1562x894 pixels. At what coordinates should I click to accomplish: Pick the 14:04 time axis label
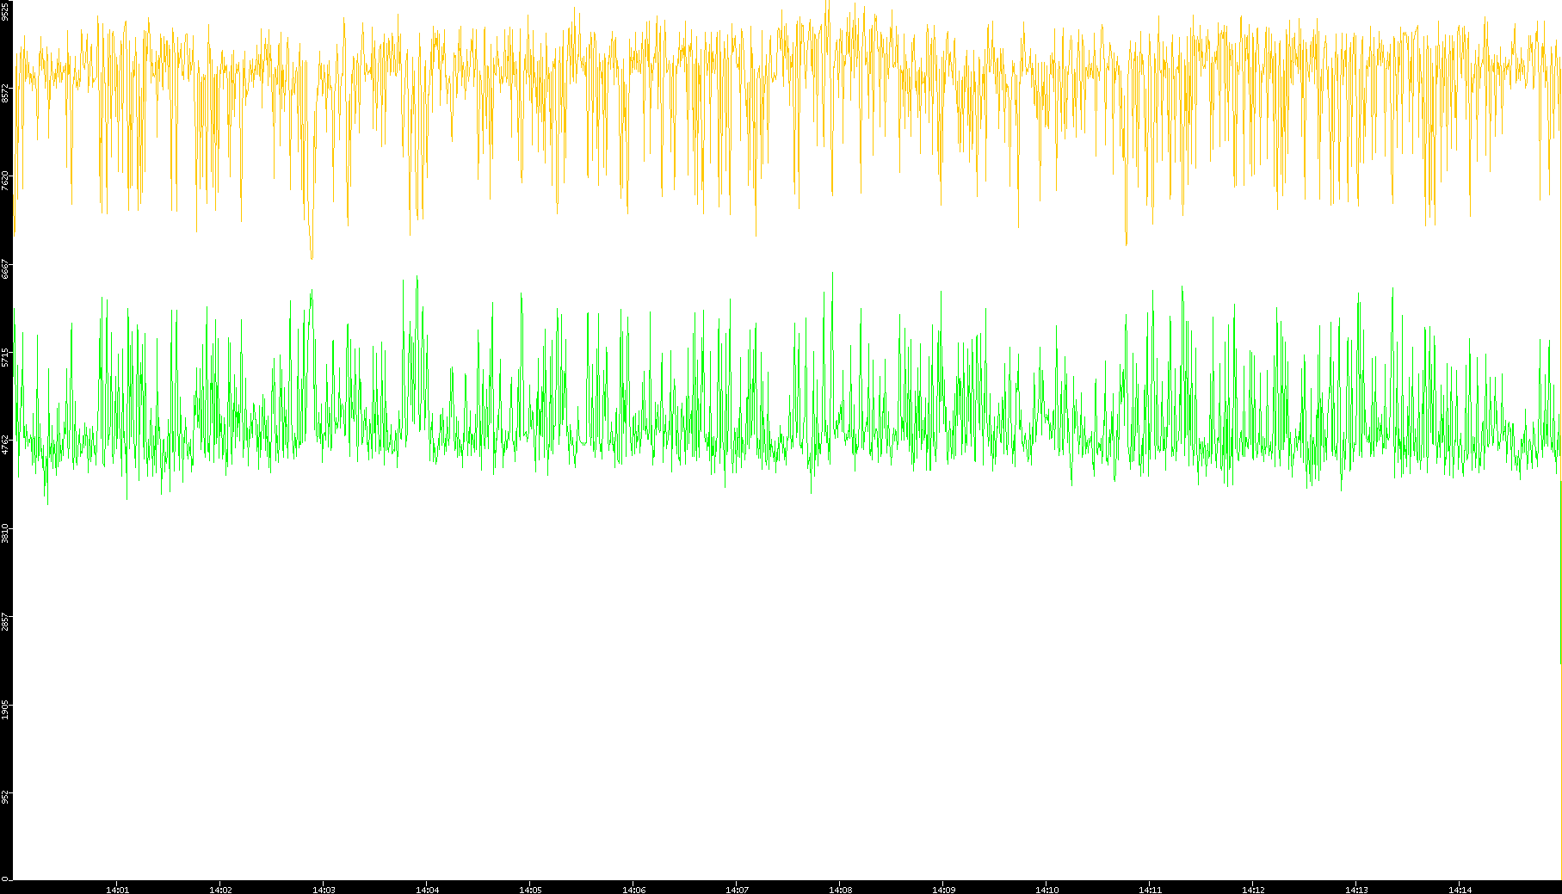pyautogui.click(x=427, y=890)
